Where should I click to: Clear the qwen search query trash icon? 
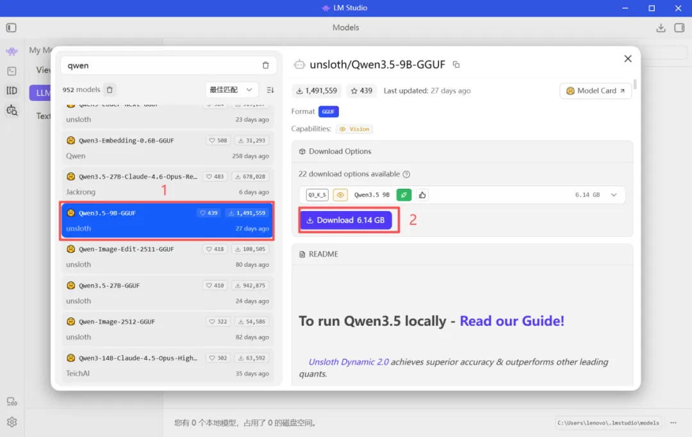tap(266, 65)
